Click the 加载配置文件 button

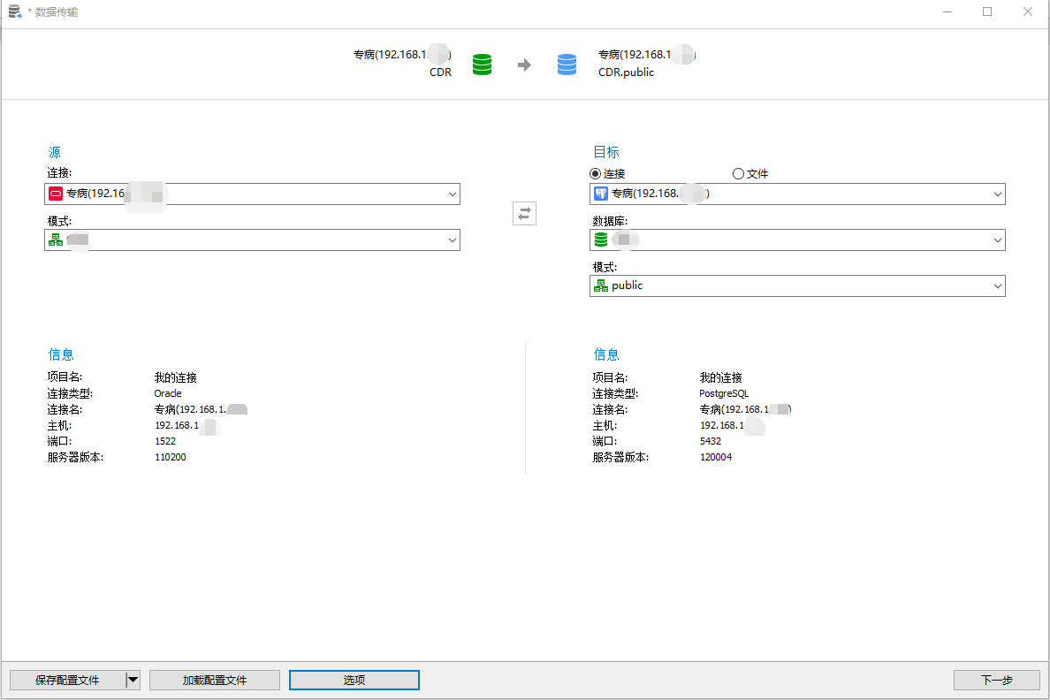(x=214, y=680)
